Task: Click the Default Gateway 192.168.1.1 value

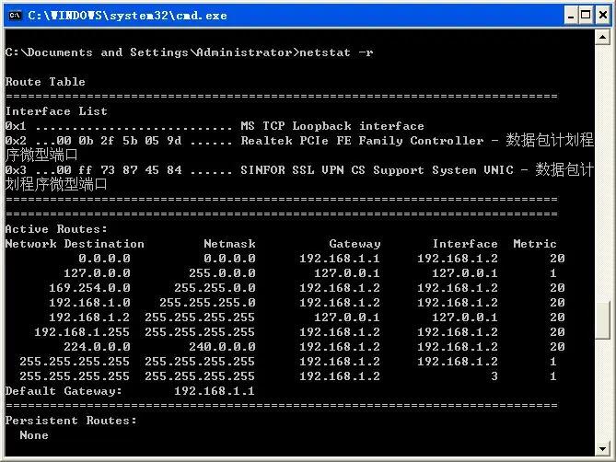Action: (215, 391)
